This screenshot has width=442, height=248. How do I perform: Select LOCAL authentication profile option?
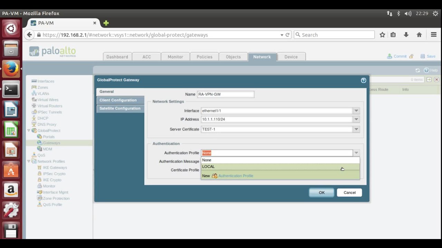[280, 166]
